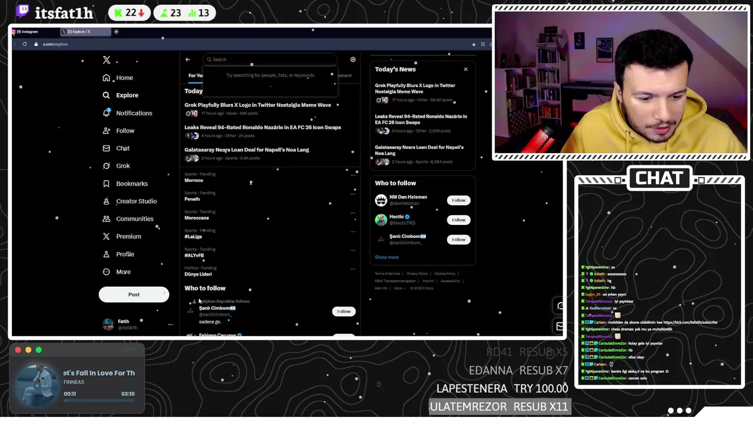
Task: Open more options for Moroccans trend
Action: [353, 213]
